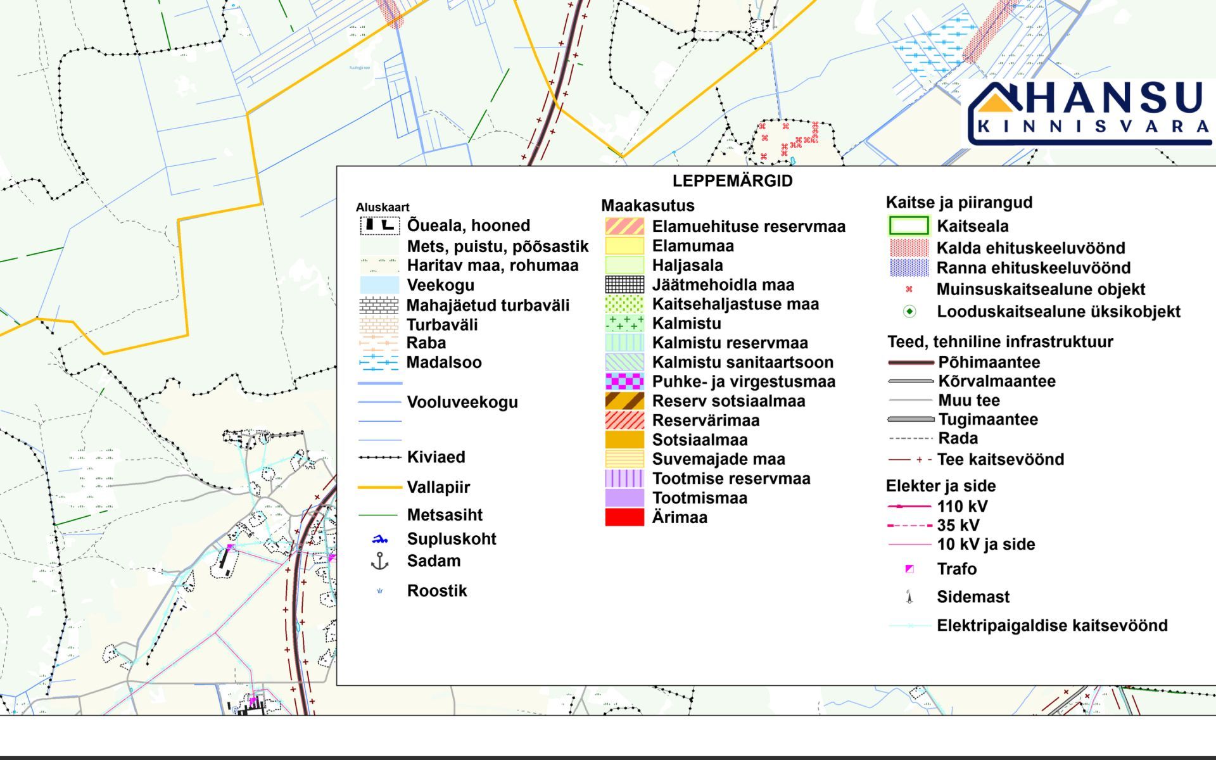This screenshot has height=760, width=1216.
Task: Click the green Kaitseala outline box
Action: click(909, 226)
